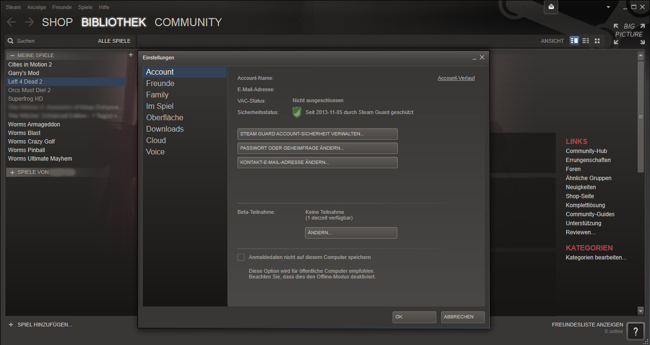Click the plus icon beside Meine Spiele

tap(131, 55)
